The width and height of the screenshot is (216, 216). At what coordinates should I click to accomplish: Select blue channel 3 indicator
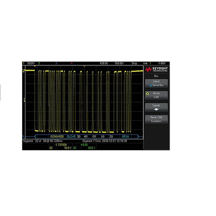[56, 63]
